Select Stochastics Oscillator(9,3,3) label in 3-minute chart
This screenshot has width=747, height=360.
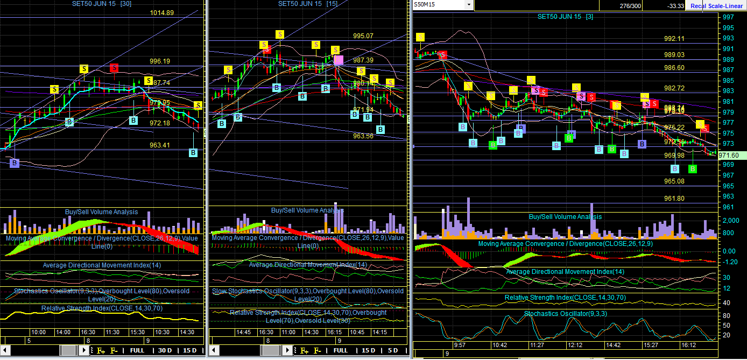tap(565, 314)
